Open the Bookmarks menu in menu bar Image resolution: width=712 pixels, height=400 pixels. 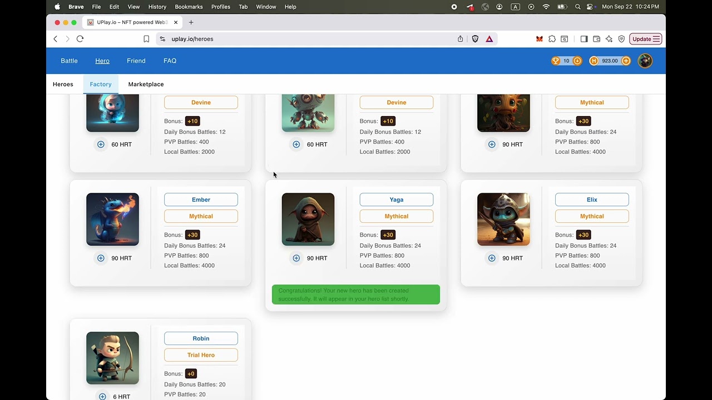coord(189,7)
